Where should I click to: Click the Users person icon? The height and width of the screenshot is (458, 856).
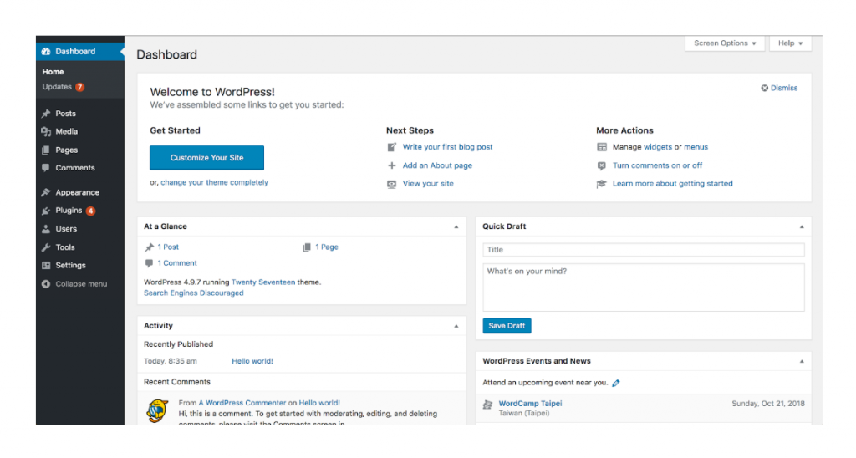46,229
